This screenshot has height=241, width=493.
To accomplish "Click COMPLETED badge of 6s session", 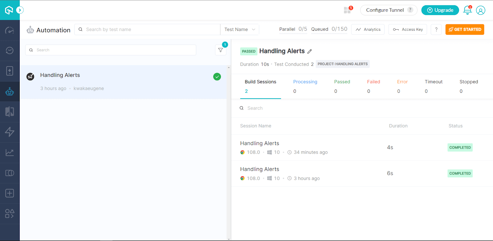I will pyautogui.click(x=460, y=173).
